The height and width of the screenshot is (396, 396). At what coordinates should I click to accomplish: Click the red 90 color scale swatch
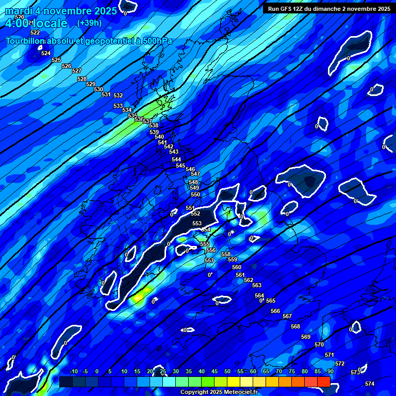click(x=323, y=382)
